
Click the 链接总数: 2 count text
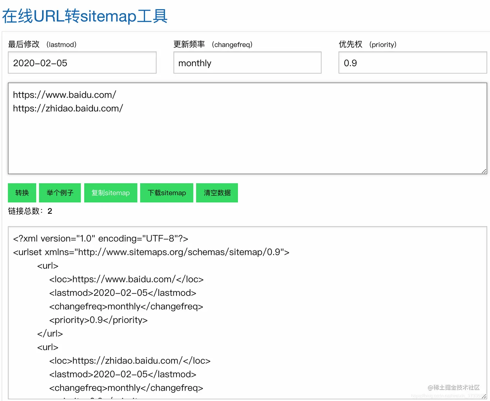(30, 211)
